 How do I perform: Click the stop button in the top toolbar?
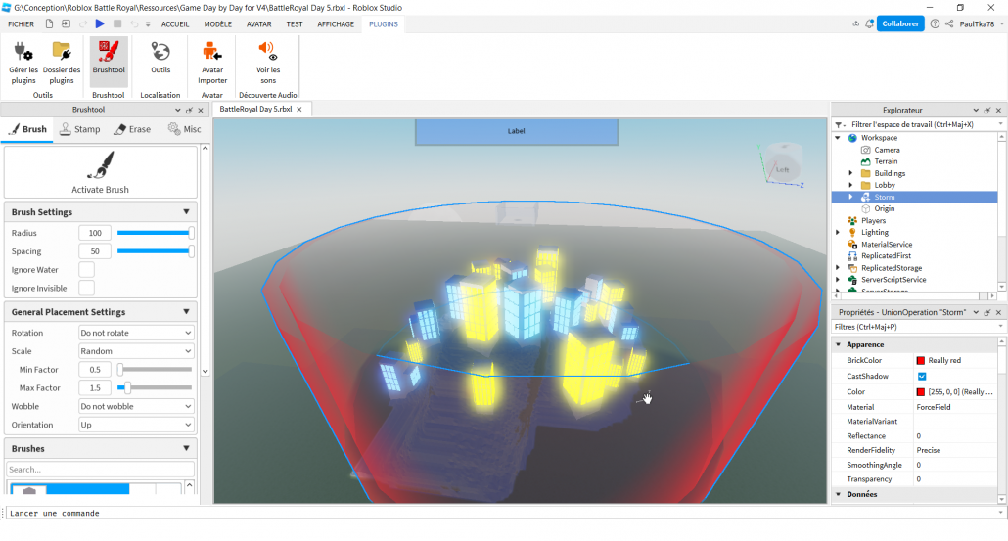117,23
